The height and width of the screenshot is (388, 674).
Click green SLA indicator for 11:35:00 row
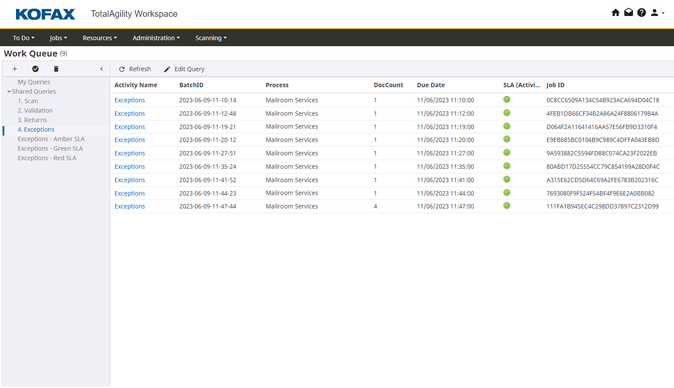click(x=507, y=166)
